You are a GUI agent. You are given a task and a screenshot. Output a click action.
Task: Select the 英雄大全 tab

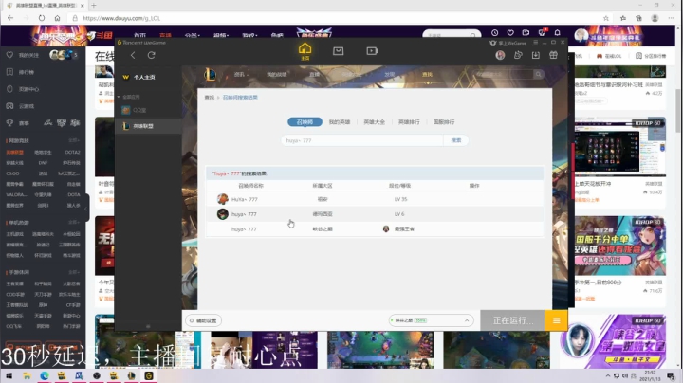(374, 122)
